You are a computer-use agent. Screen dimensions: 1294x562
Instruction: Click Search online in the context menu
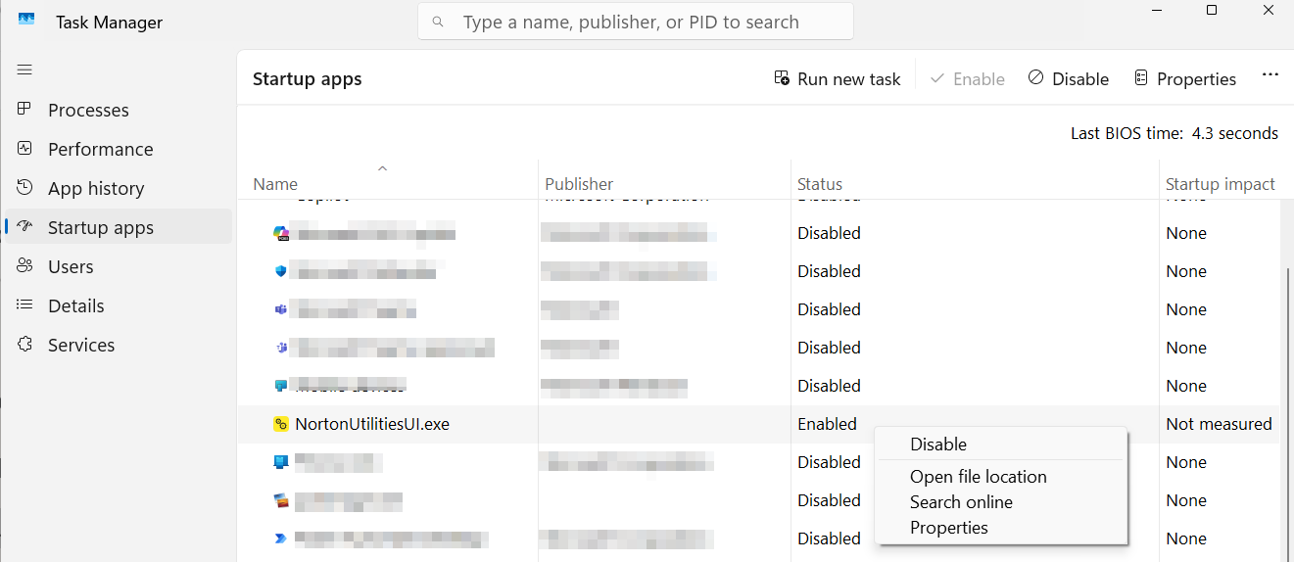coord(961,502)
